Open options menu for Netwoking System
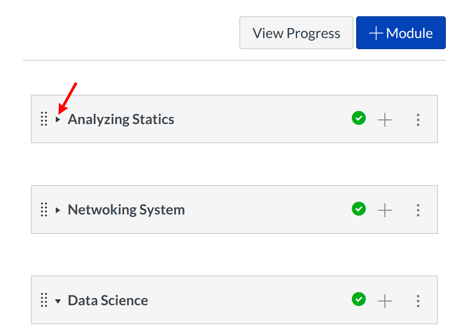 pyautogui.click(x=418, y=210)
